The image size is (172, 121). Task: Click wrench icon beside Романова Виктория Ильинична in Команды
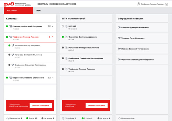[13, 55]
